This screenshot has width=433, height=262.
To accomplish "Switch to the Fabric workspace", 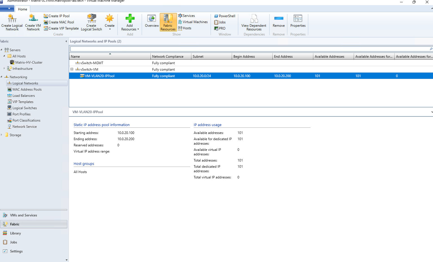I will click(34, 224).
